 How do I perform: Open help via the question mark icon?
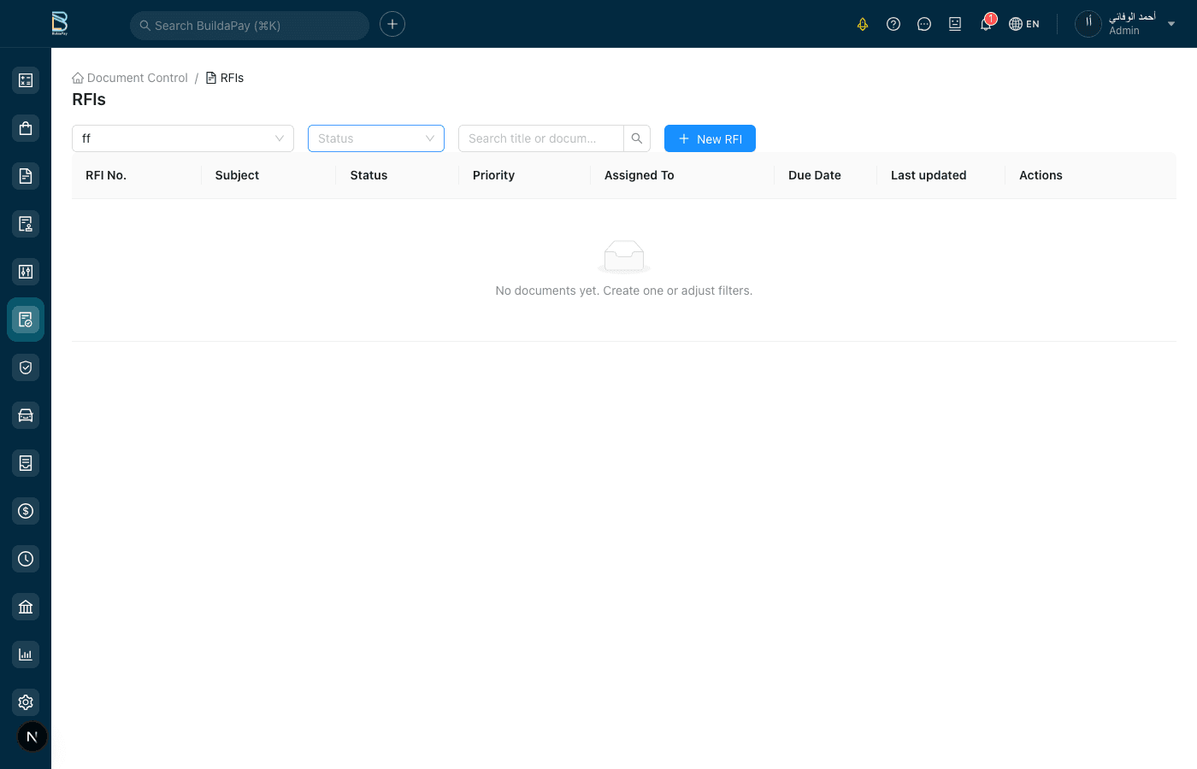[x=893, y=24]
